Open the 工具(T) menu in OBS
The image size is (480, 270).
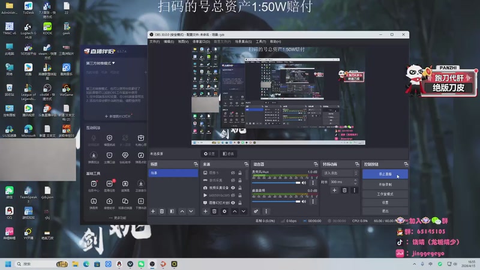(261, 41)
